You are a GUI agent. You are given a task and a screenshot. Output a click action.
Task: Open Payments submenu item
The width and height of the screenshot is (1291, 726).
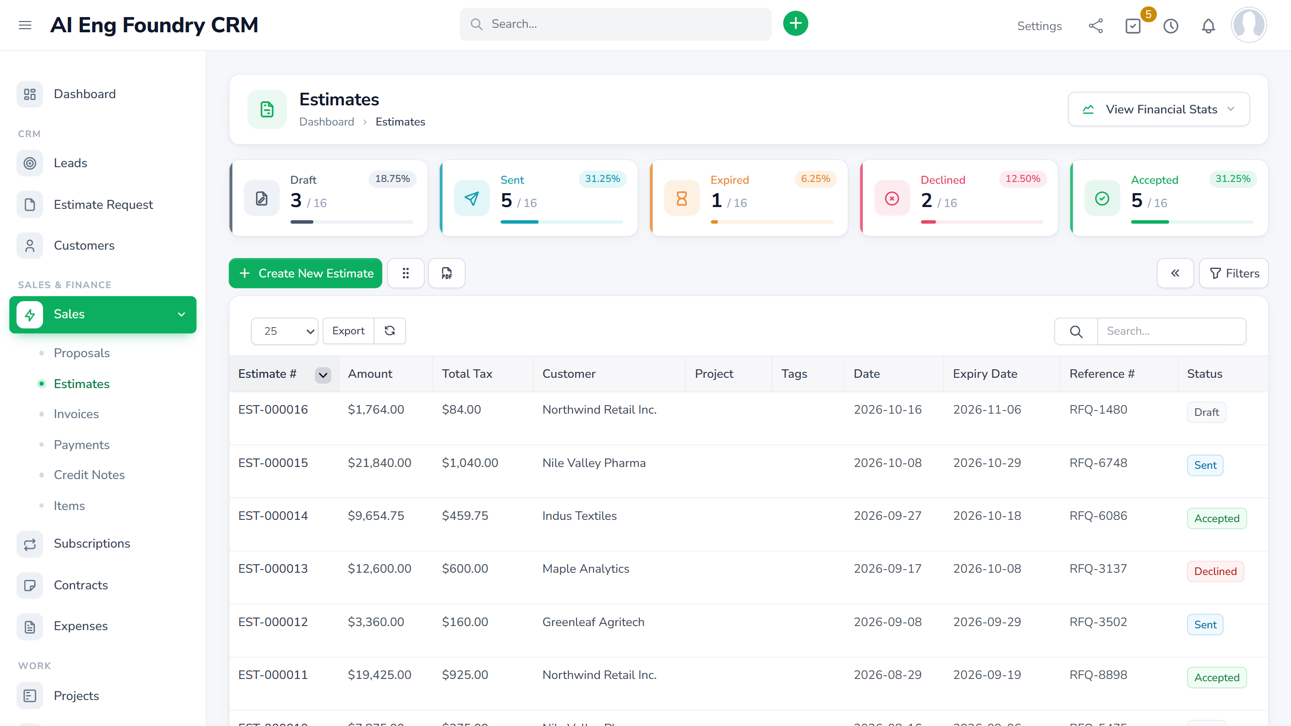coord(82,445)
